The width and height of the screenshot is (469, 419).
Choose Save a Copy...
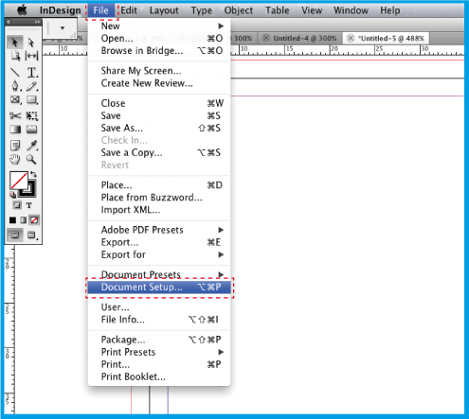click(x=159, y=152)
